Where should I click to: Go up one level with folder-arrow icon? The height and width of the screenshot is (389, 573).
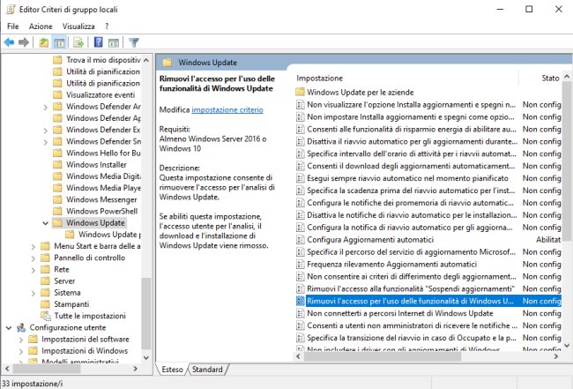tap(43, 42)
